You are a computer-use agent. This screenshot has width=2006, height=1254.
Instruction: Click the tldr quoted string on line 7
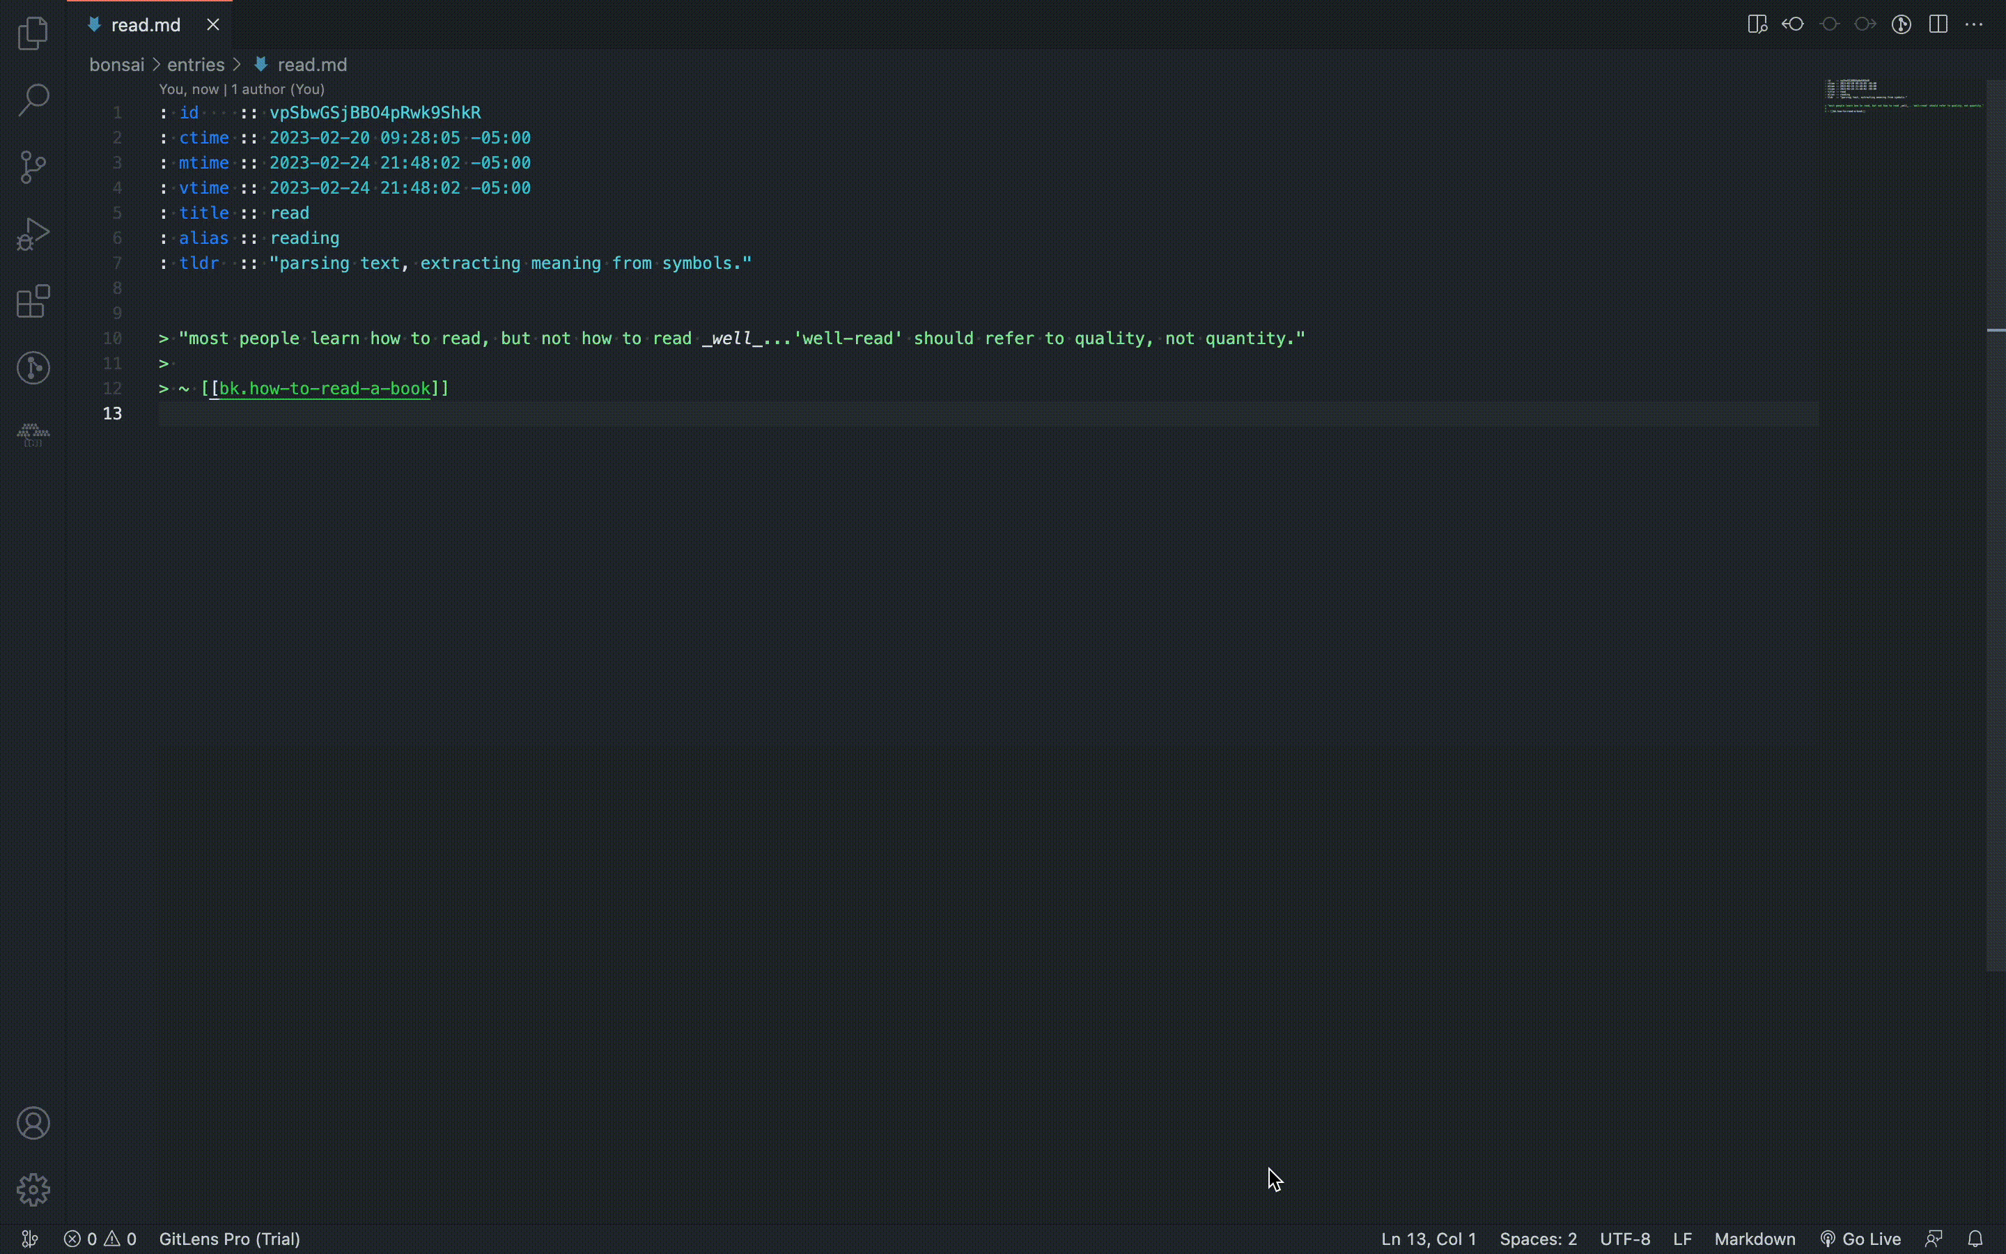pos(511,263)
